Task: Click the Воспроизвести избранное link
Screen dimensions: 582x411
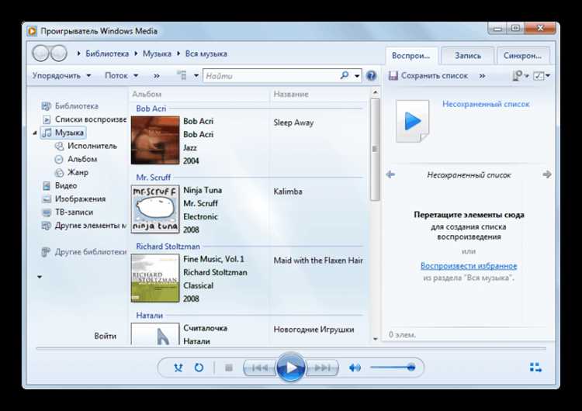Action: click(469, 265)
